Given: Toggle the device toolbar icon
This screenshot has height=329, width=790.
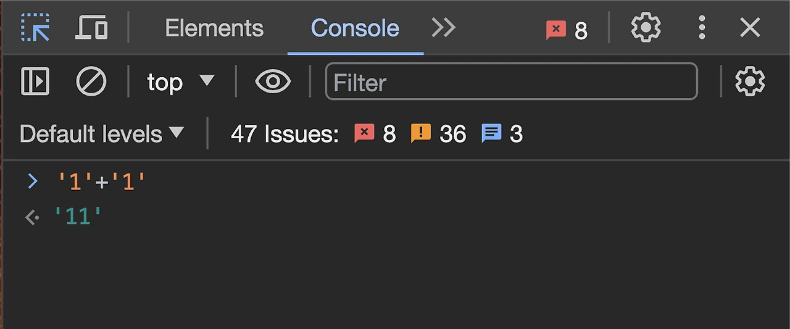Looking at the screenshot, I should pyautogui.click(x=91, y=28).
